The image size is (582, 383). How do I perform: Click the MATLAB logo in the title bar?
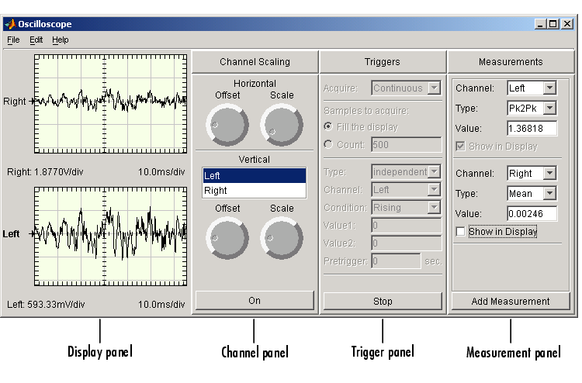10,24
